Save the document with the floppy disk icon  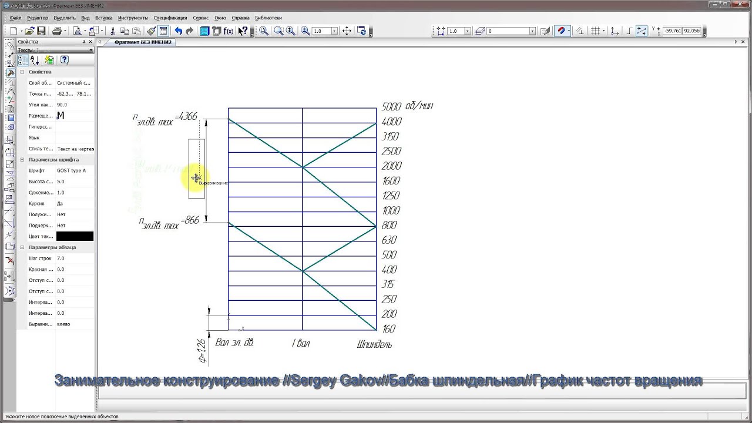[41, 31]
